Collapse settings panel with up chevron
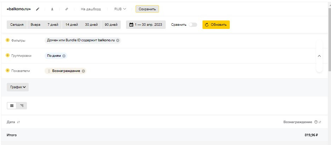 (319, 56)
